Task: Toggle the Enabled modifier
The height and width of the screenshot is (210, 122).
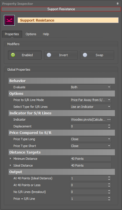Action: click(x=25, y=55)
